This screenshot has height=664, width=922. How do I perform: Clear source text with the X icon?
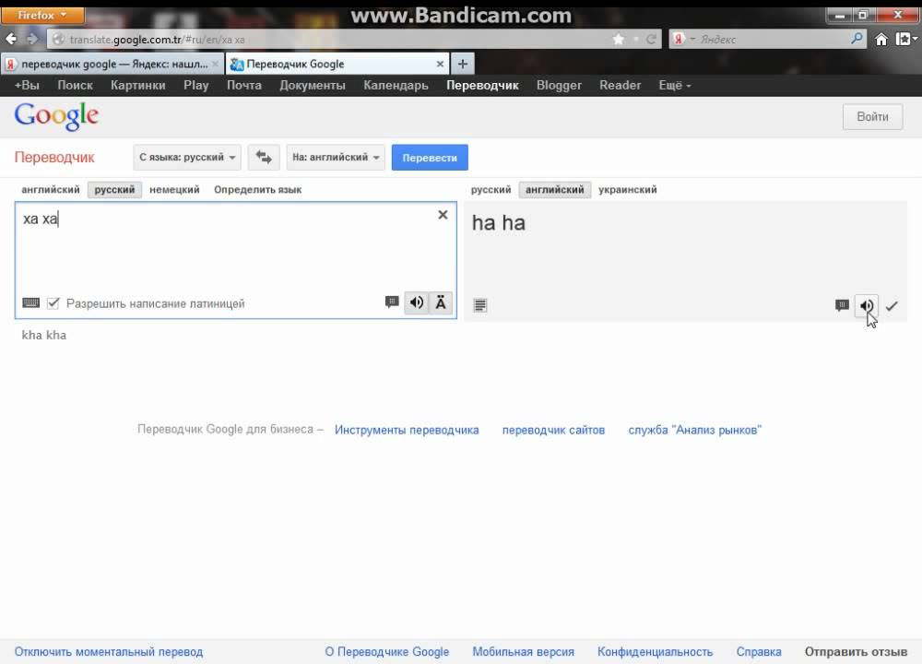point(443,215)
